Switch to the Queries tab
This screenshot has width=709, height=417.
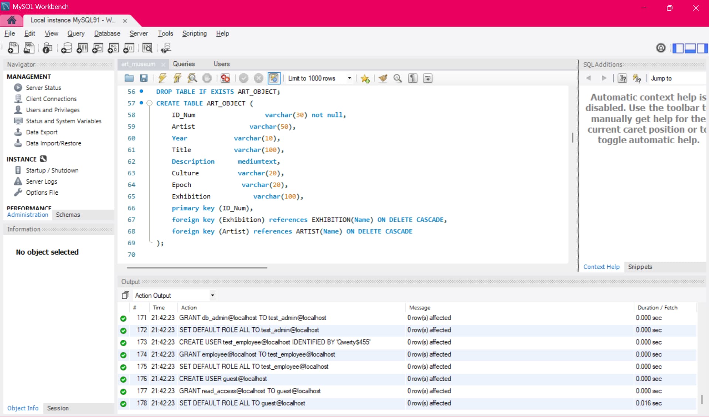click(184, 64)
